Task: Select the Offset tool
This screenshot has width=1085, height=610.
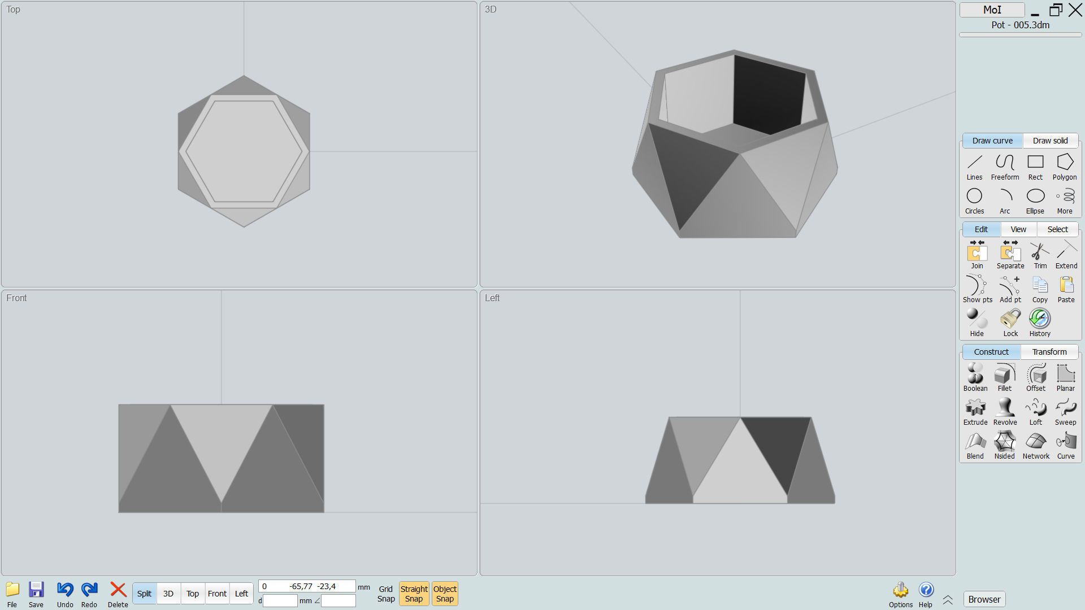Action: [1036, 378]
